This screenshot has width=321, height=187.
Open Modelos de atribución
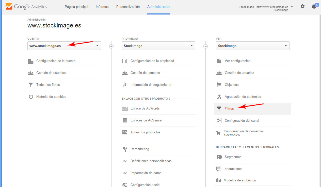240,180
